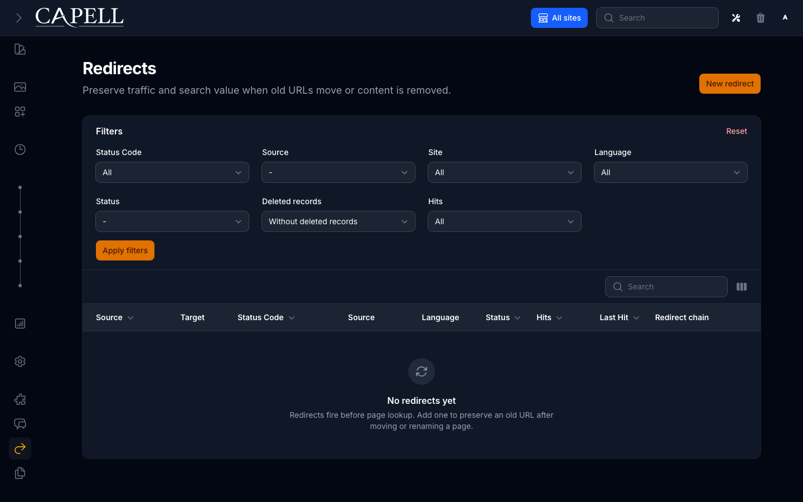Open the blocks grid-plus icon in the sidebar
The image size is (803, 502).
point(20,112)
